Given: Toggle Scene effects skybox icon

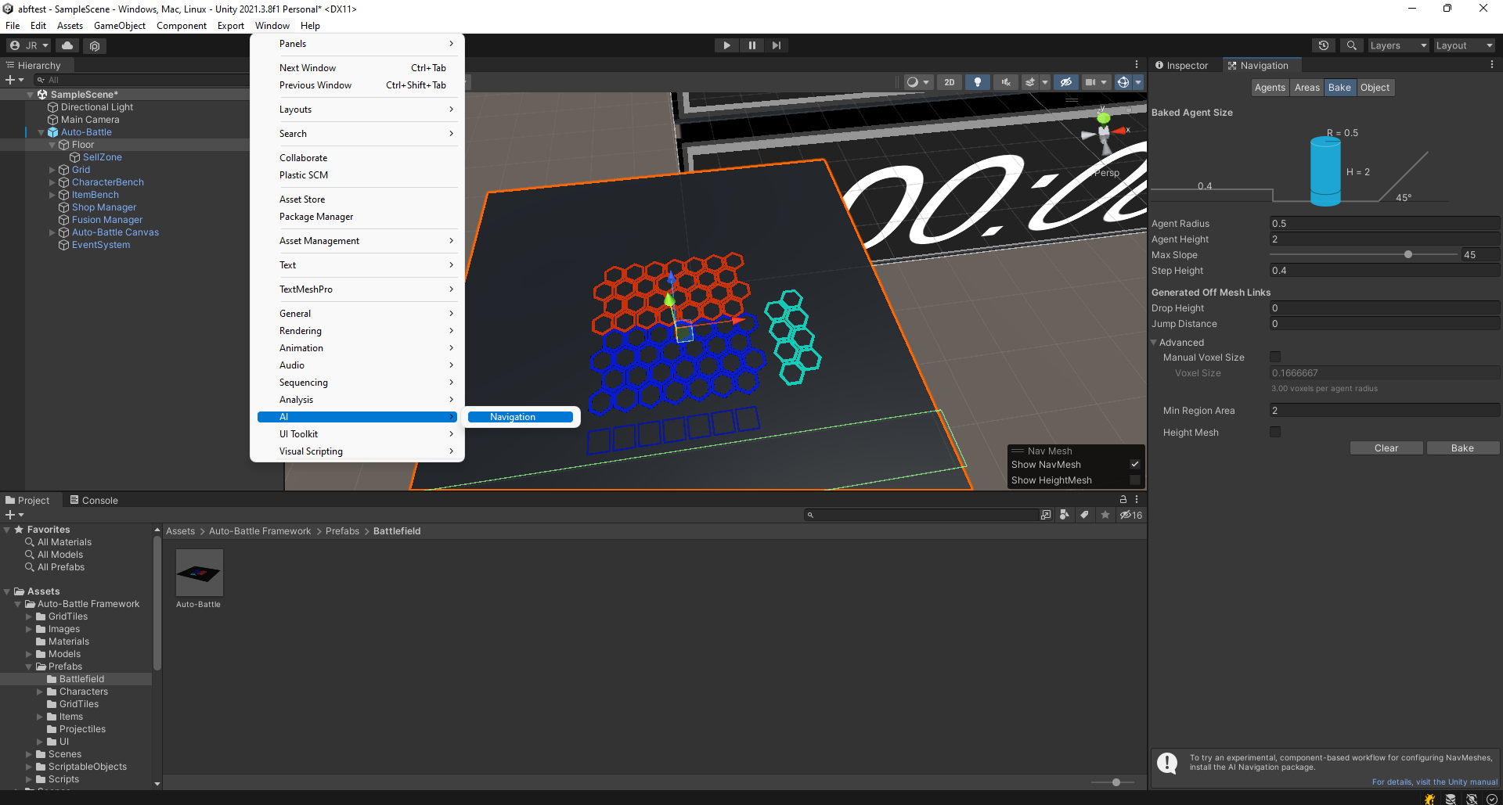Looking at the screenshot, I should tap(1030, 82).
